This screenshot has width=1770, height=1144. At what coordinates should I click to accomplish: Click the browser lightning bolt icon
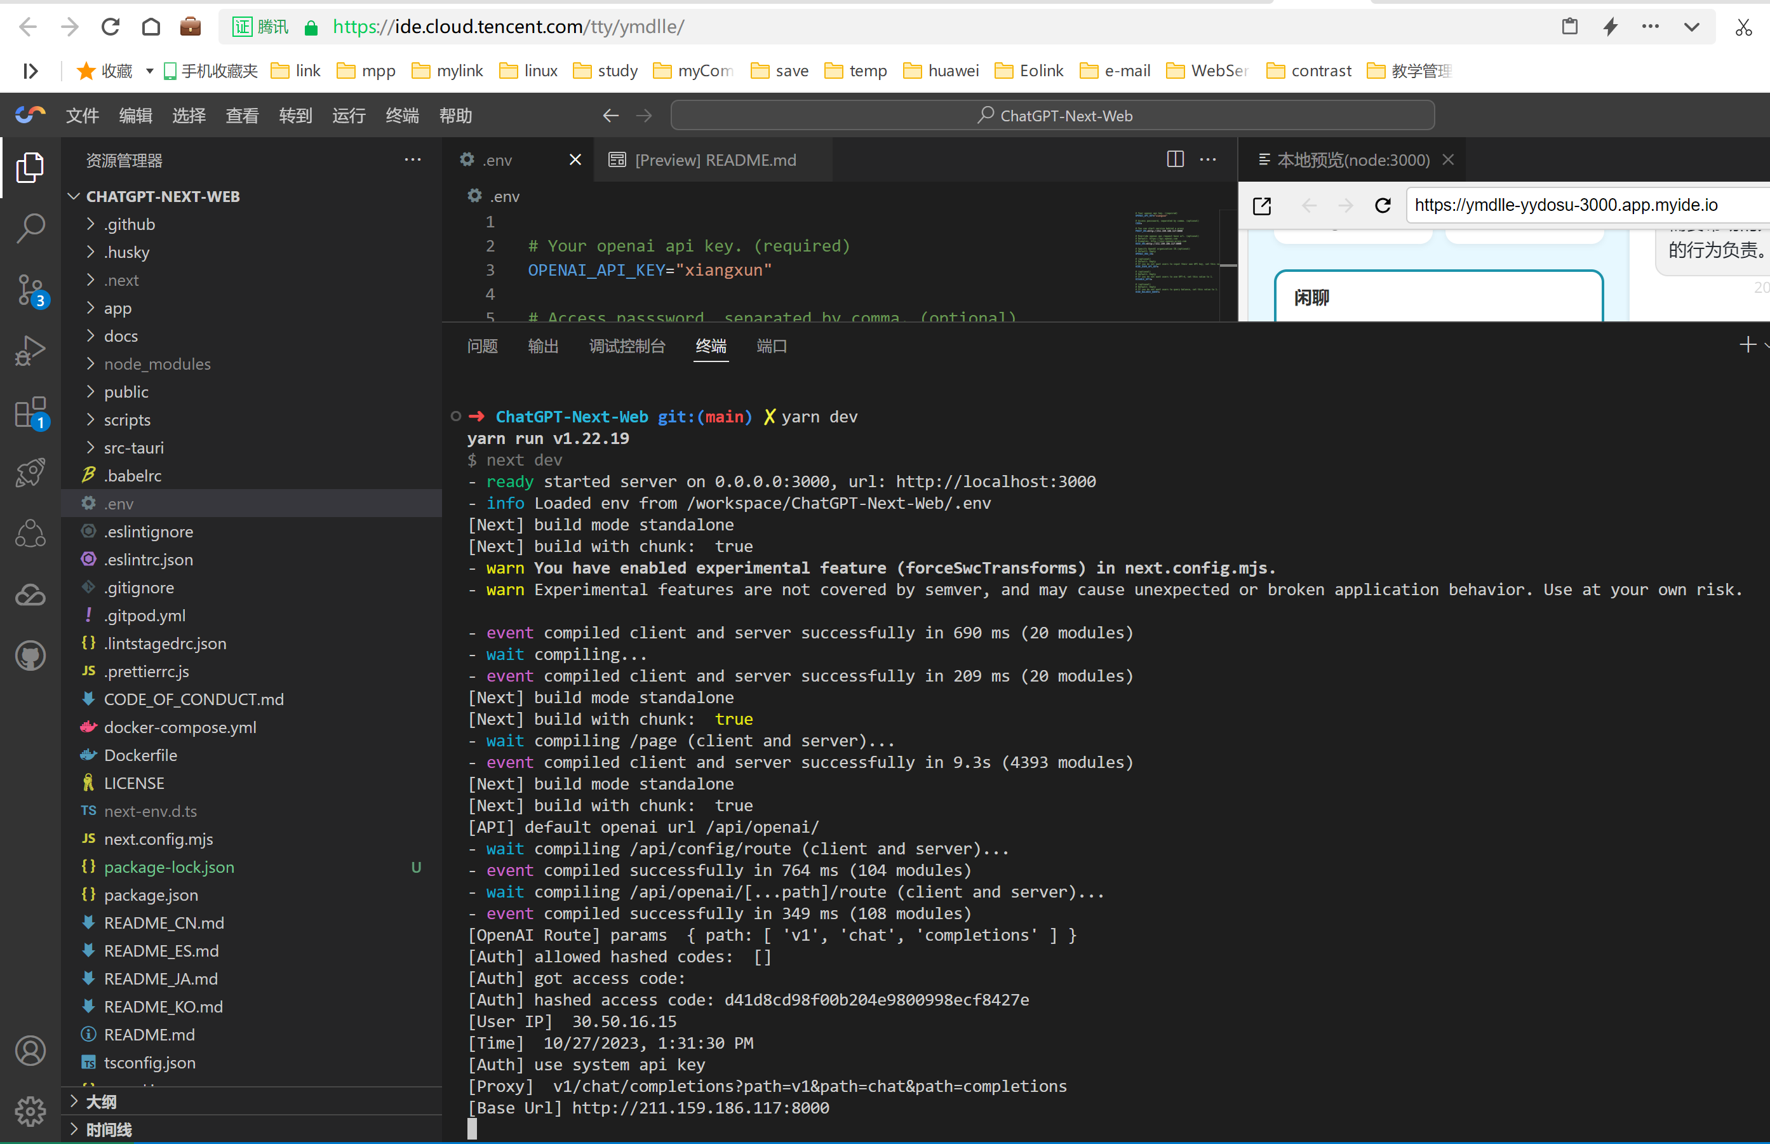(x=1611, y=27)
